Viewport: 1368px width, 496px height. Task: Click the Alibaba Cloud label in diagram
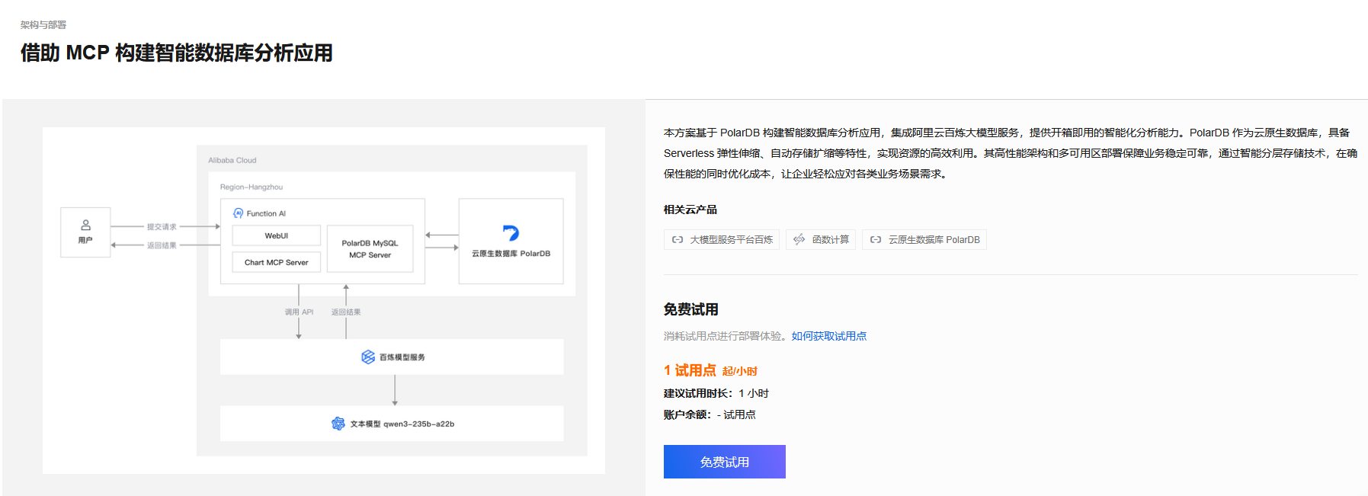[232, 160]
